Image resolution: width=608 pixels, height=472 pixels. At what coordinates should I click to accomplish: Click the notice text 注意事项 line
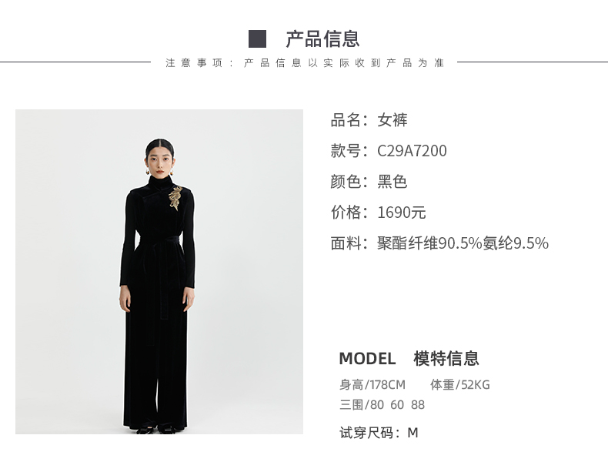coord(305,63)
